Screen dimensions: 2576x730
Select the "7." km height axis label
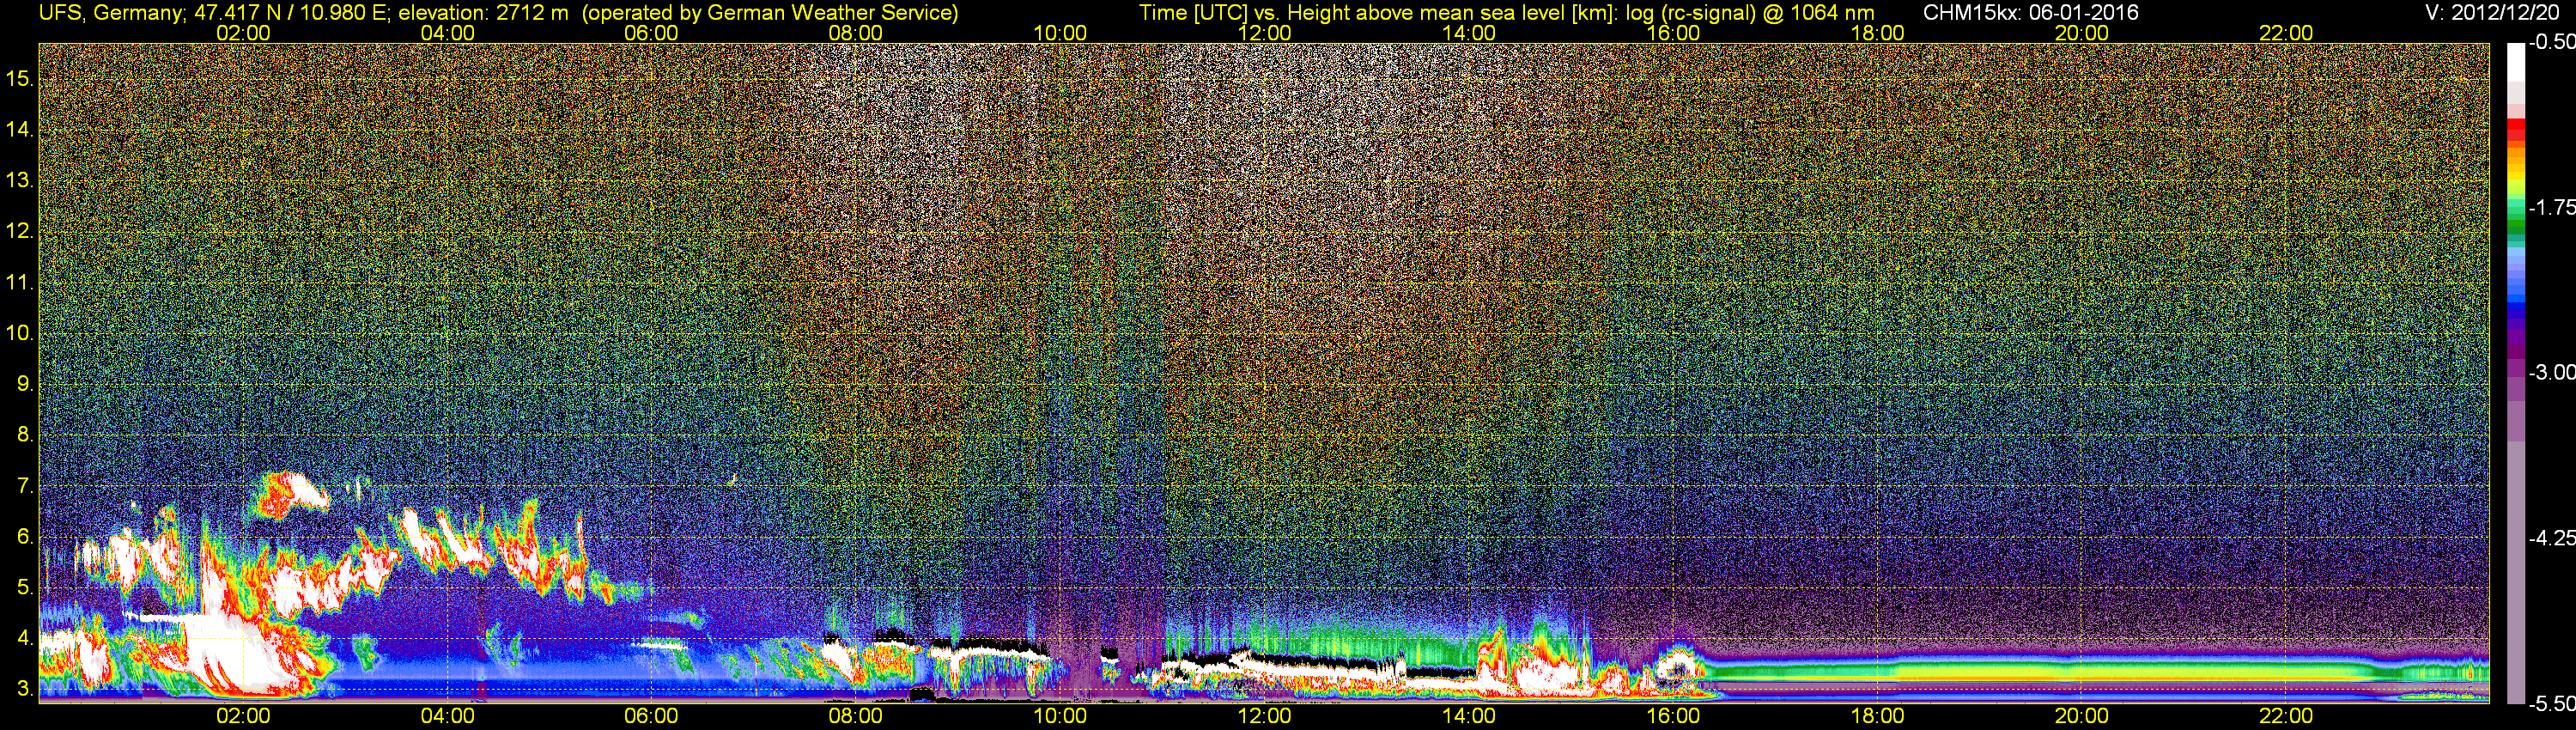(x=25, y=486)
